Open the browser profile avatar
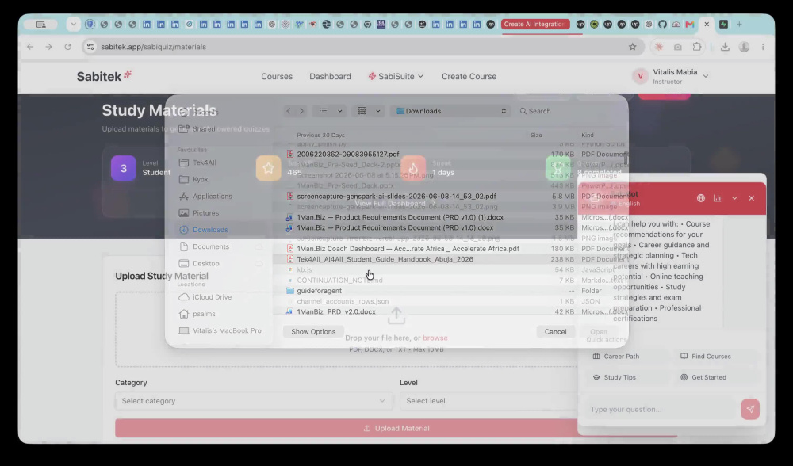The height and width of the screenshot is (466, 793). coord(744,47)
